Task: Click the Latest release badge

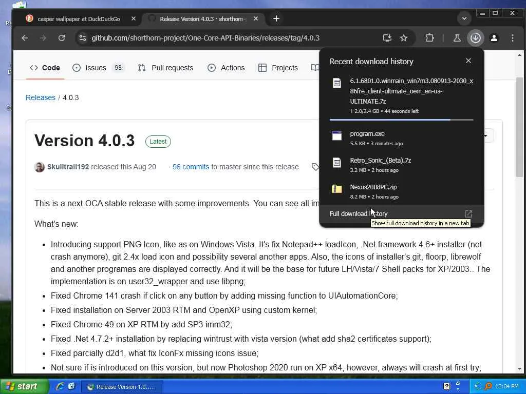Action: click(158, 142)
